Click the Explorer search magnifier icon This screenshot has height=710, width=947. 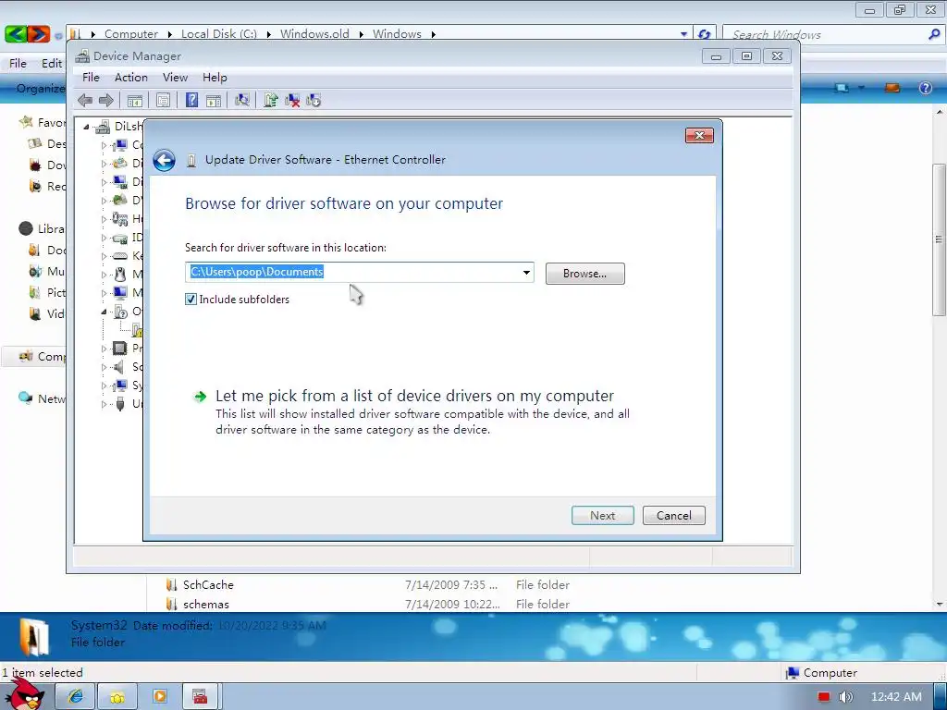[x=934, y=34]
